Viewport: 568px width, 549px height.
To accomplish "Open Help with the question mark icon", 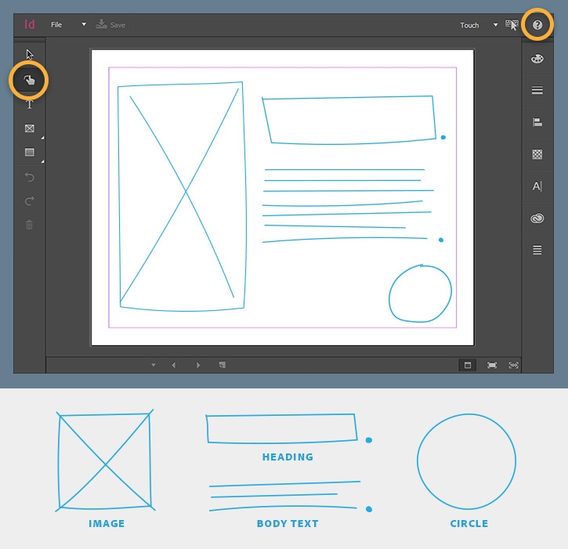I will (x=537, y=25).
